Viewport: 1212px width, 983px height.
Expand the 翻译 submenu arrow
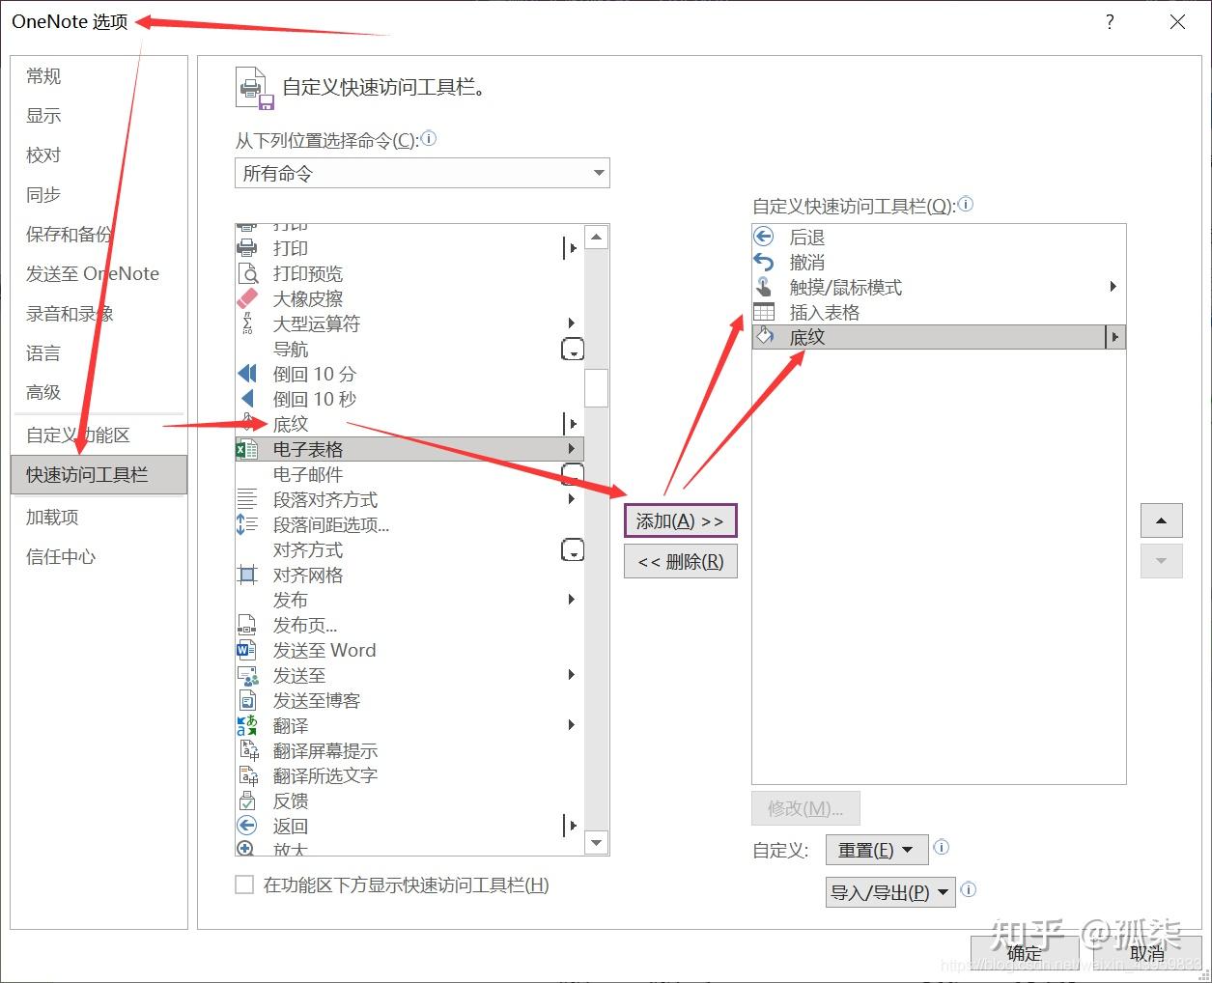pos(572,725)
